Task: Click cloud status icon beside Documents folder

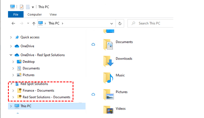Action: tap(93, 44)
